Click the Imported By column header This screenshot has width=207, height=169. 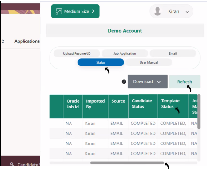point(95,104)
